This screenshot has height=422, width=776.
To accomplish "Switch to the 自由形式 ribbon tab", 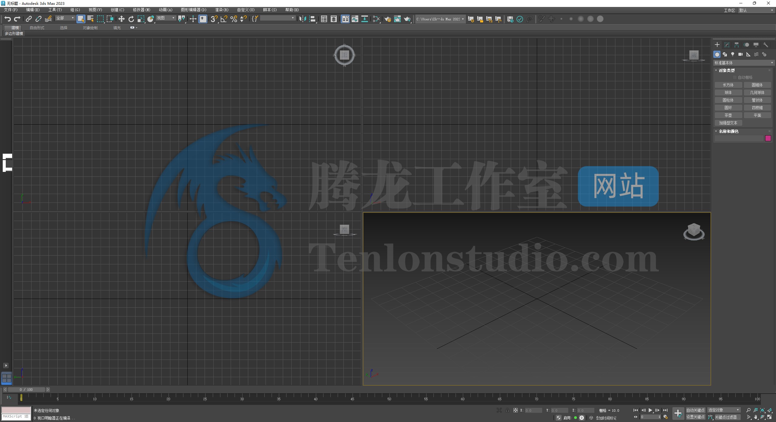I will click(x=37, y=28).
